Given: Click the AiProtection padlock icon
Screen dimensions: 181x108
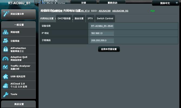Looking at the screenshot, I should (x=5, y=49).
